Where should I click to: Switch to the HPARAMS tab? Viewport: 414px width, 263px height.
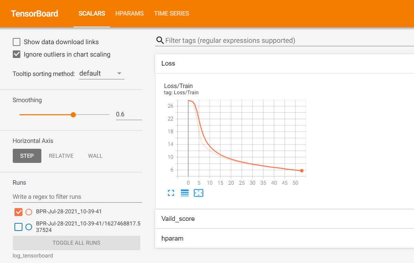[x=129, y=13]
